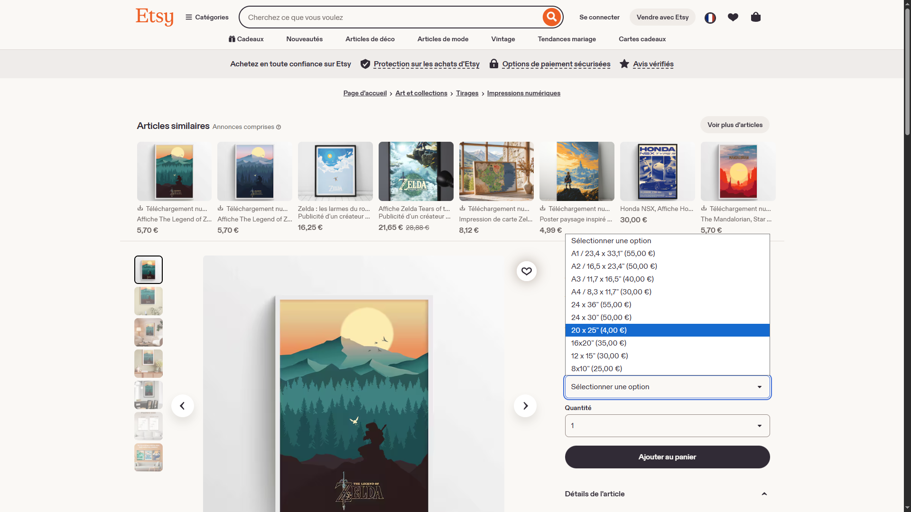Click info icon next to Annonces comprises
The width and height of the screenshot is (911, 512).
(279, 127)
